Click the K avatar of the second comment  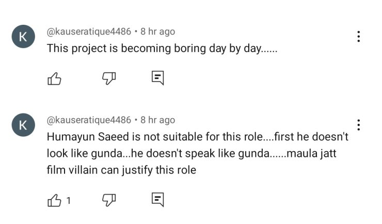pyautogui.click(x=23, y=125)
